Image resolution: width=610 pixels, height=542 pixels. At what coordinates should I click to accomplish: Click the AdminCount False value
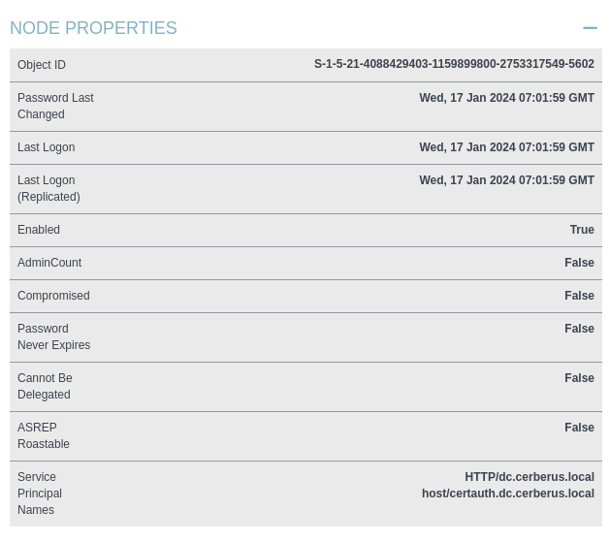(x=579, y=263)
